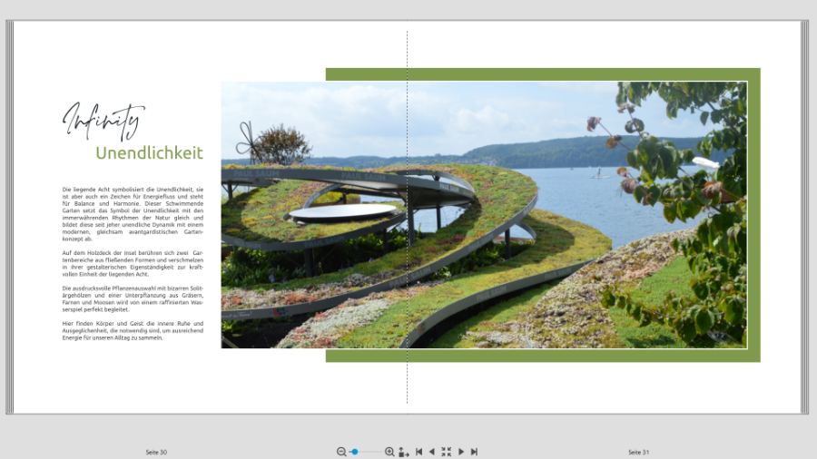Click the 'Seite 30' page label
This screenshot has width=817, height=459.
pos(156,453)
